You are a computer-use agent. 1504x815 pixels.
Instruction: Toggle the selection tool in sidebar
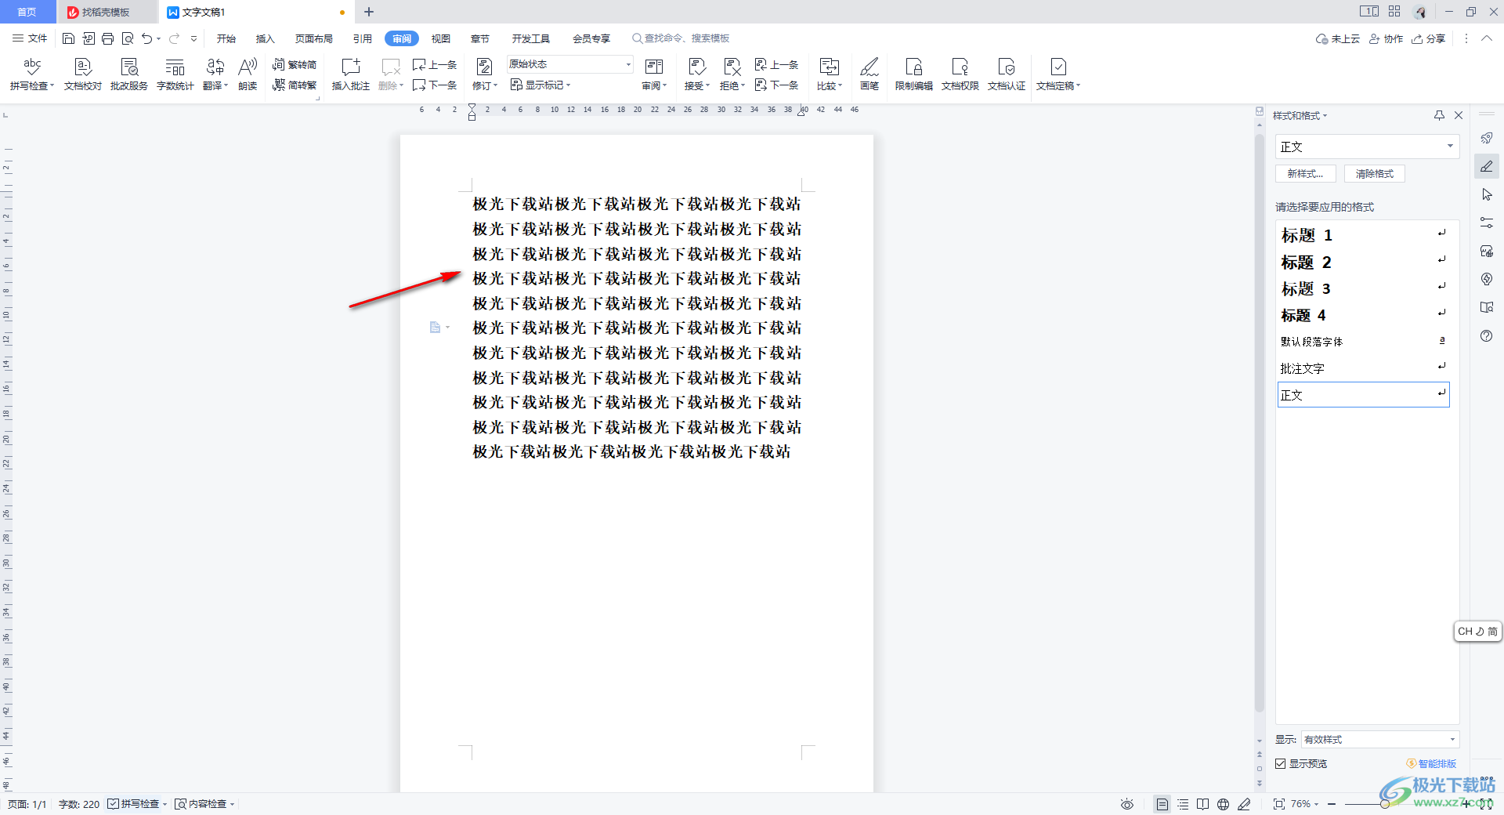[x=1487, y=194]
